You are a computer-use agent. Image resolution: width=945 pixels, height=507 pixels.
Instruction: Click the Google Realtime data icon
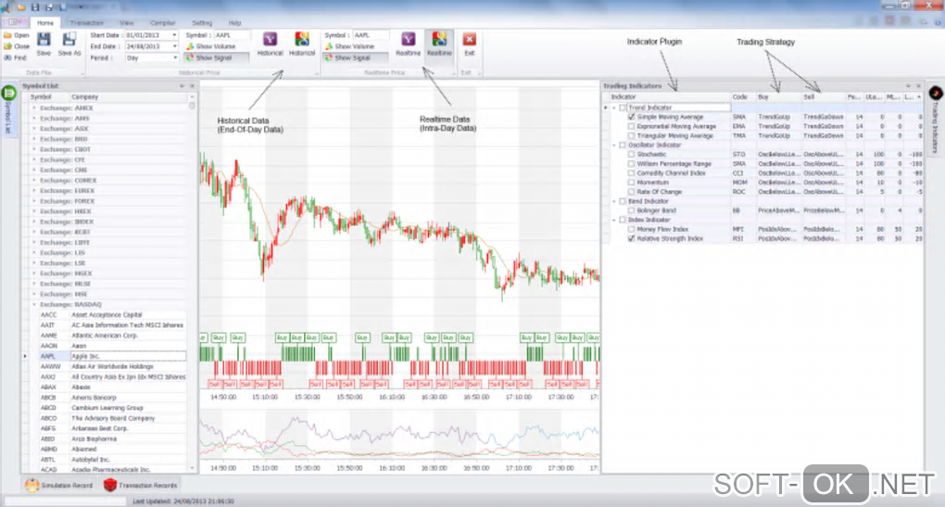pos(439,39)
